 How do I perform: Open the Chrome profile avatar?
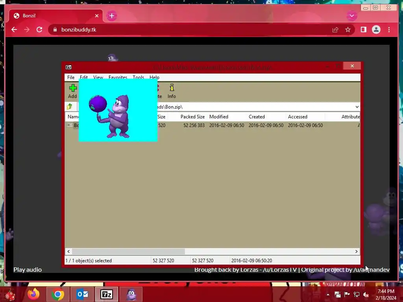pyautogui.click(x=376, y=30)
